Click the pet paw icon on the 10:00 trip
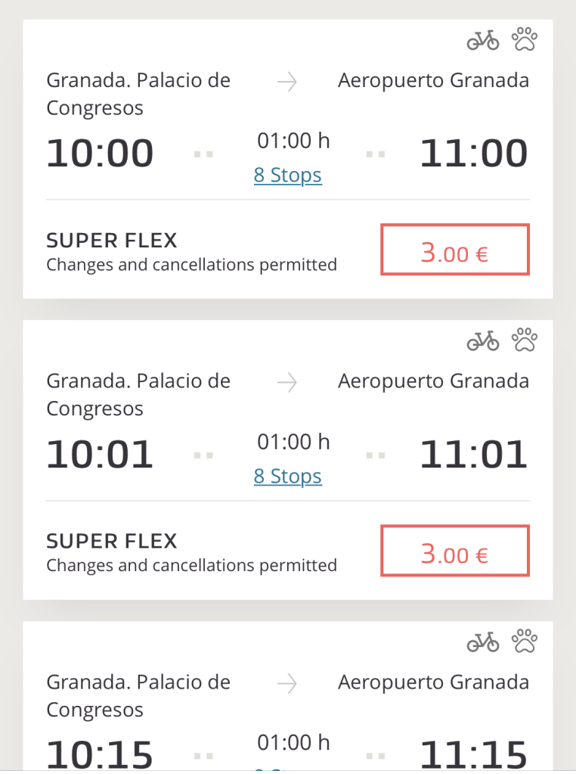 [x=525, y=39]
